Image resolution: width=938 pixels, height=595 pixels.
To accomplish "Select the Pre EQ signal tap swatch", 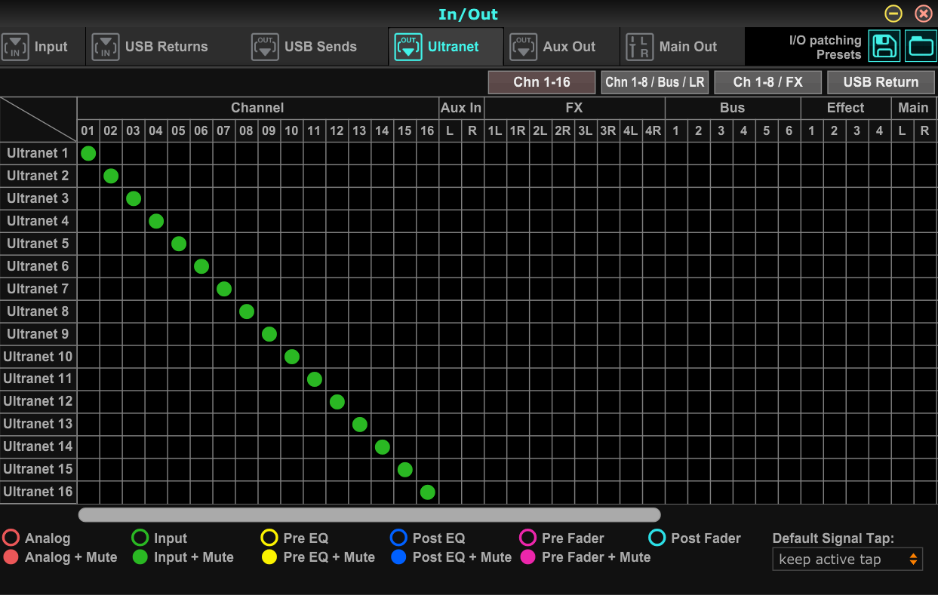I will 269,538.
